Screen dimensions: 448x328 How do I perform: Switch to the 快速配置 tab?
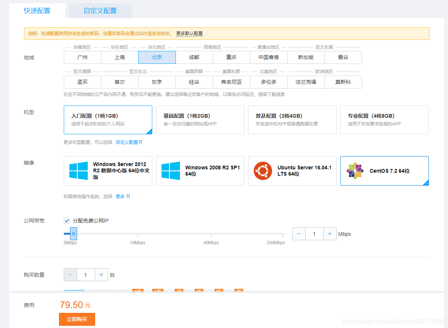tap(37, 11)
